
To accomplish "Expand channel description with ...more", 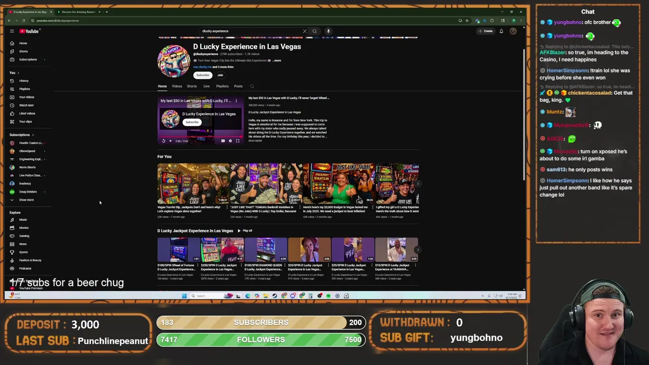I will pyautogui.click(x=277, y=60).
